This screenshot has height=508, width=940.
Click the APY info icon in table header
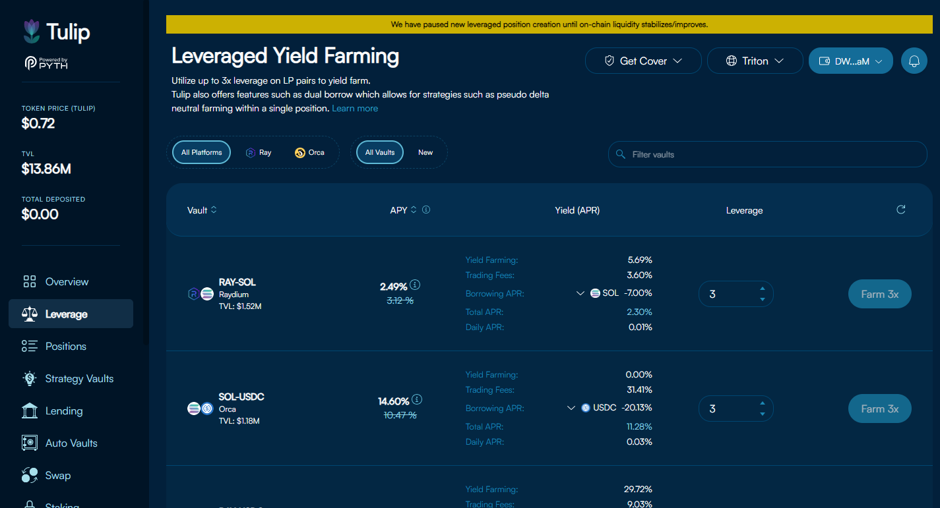pos(426,210)
